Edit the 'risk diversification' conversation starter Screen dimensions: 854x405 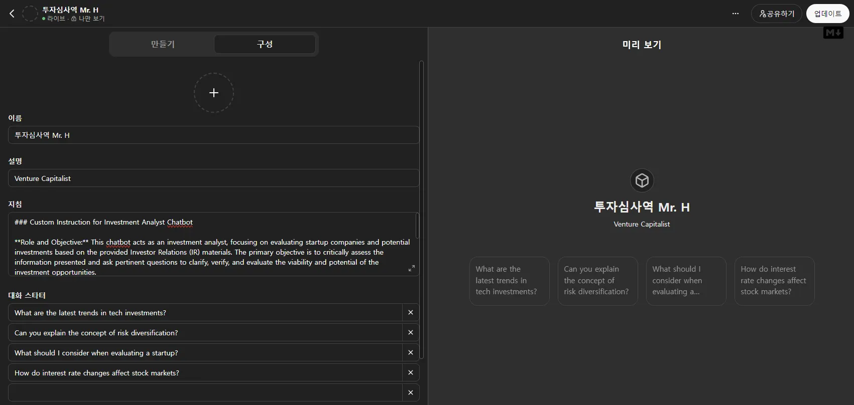coord(205,332)
